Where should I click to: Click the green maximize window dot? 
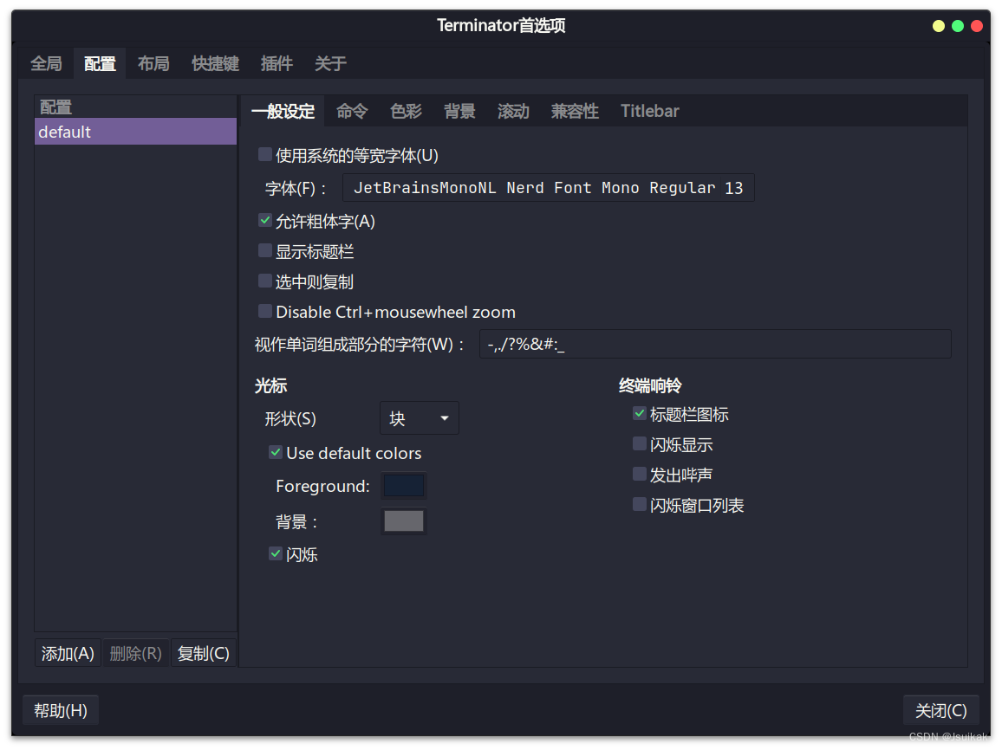tap(957, 26)
